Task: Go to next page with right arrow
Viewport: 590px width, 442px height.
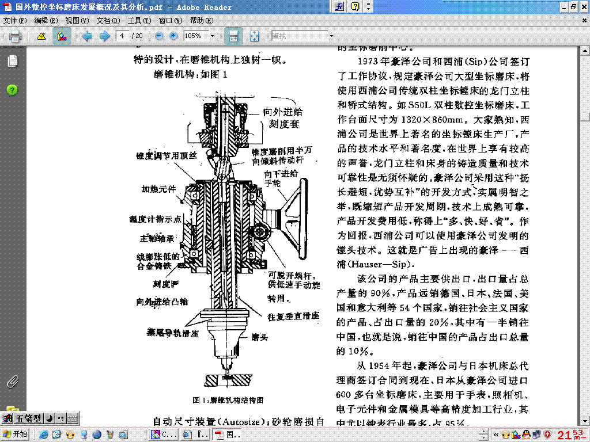Action: [x=105, y=36]
